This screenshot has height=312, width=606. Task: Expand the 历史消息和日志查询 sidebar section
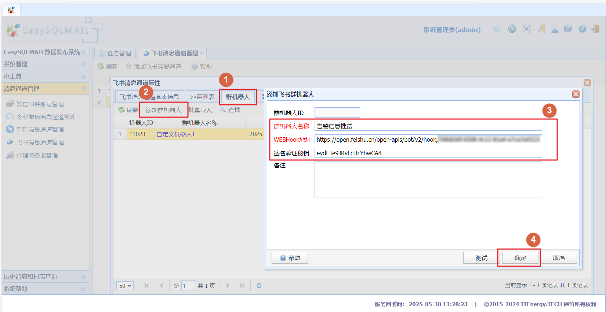pyautogui.click(x=45, y=276)
